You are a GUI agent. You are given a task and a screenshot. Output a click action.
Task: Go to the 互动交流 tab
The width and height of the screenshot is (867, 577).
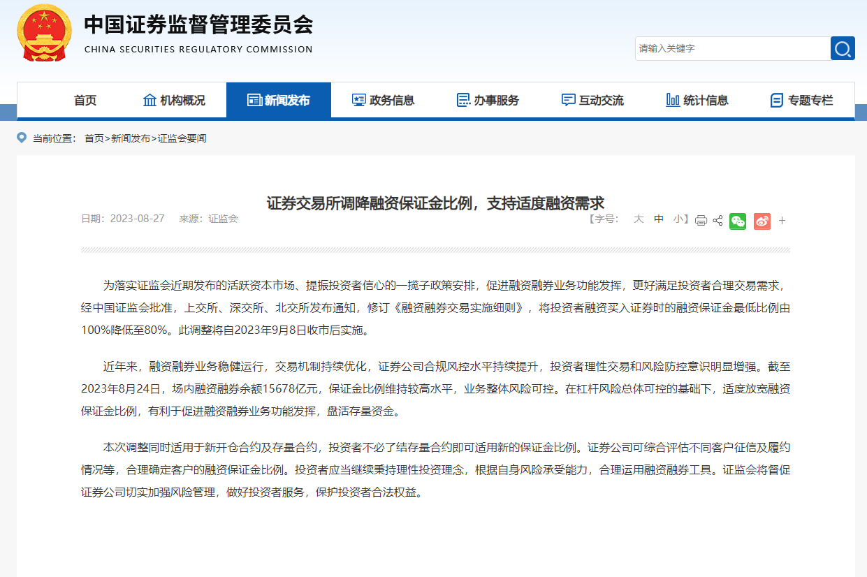pyautogui.click(x=593, y=100)
